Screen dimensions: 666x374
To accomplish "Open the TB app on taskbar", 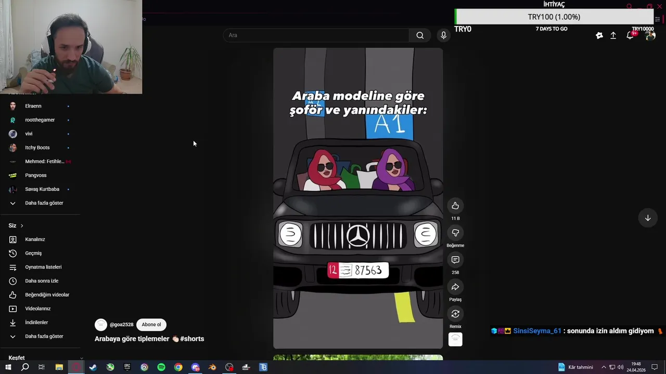I will click(263, 367).
